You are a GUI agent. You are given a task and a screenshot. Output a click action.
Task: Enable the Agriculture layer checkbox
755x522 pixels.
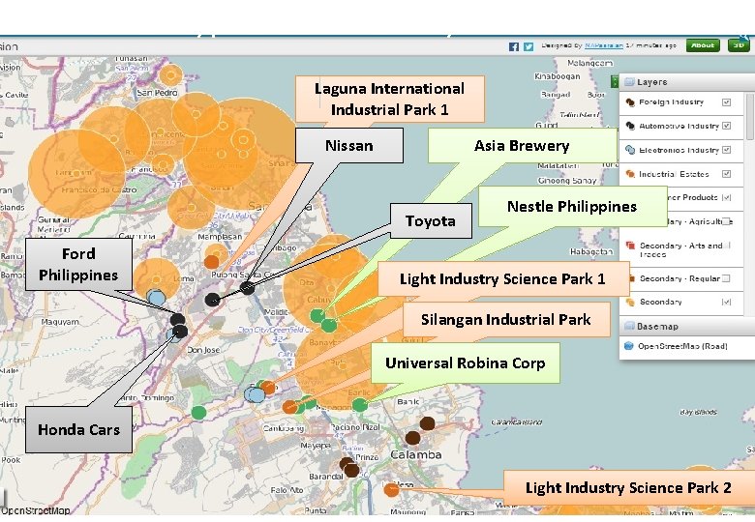coord(727,221)
